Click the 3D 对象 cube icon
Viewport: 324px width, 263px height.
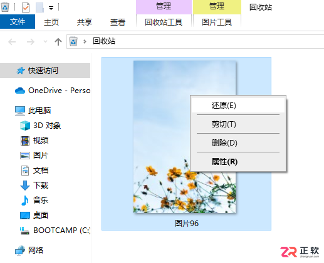pyautogui.click(x=25, y=126)
